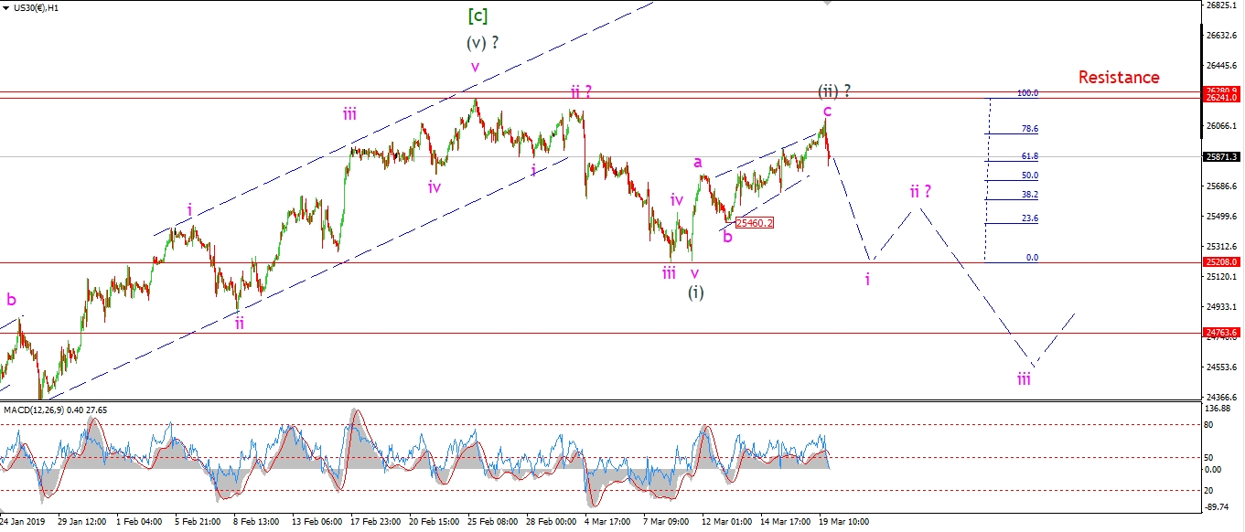The height and width of the screenshot is (532, 1245).
Task: Select the 20 Feb 15:00 time label
Action: click(435, 523)
